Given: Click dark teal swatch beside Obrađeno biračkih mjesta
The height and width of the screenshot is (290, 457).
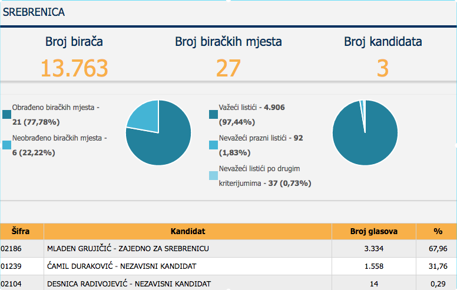Looking at the screenshot, I should tap(6, 114).
